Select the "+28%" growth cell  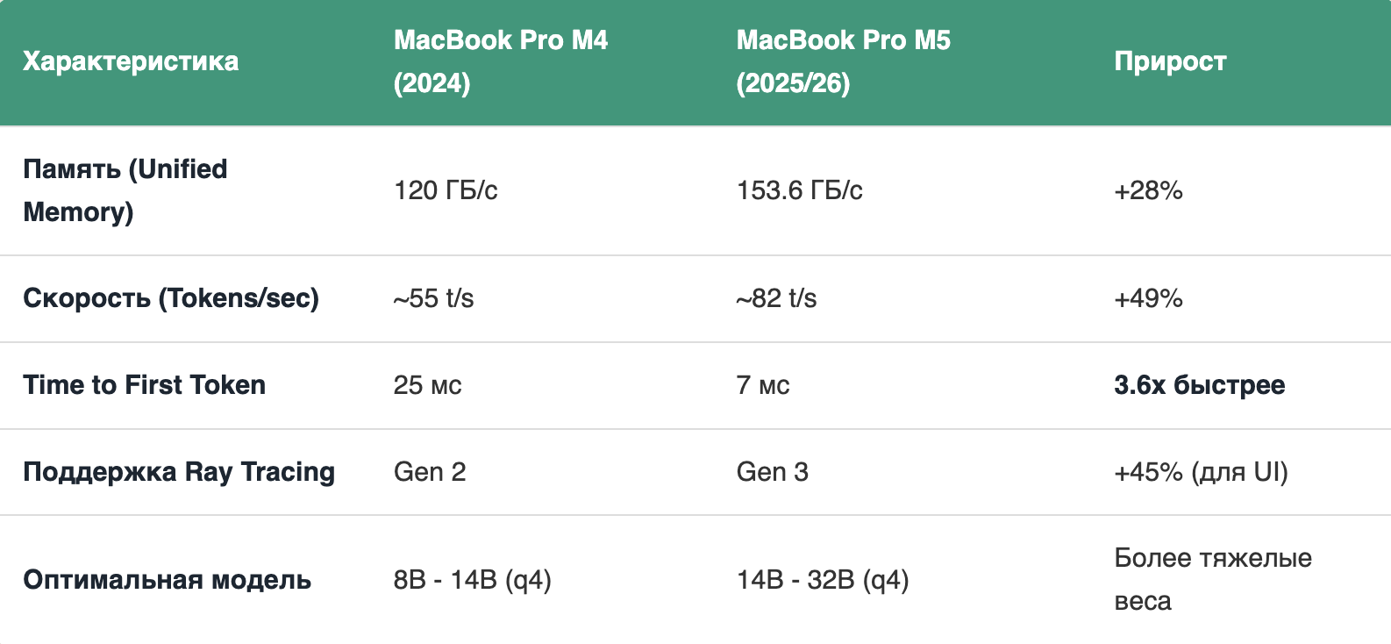[x=1148, y=190]
